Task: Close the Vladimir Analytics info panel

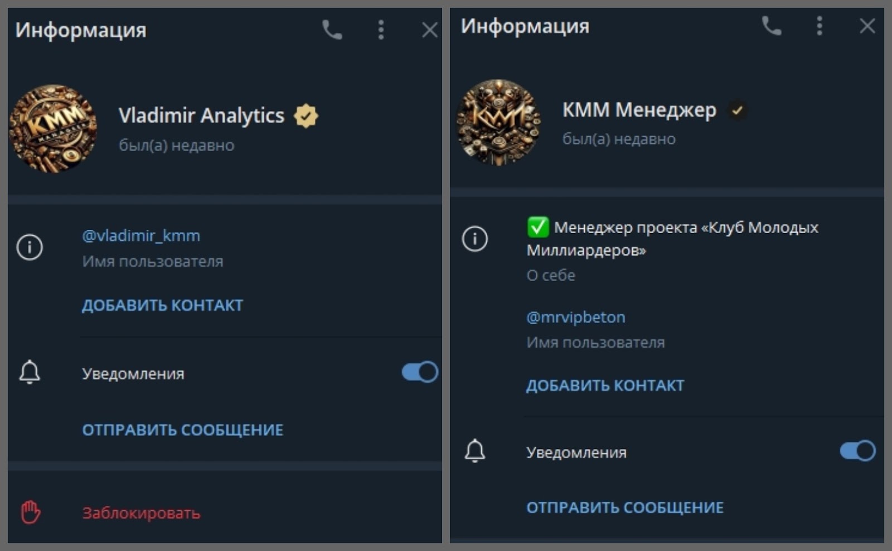Action: (x=429, y=30)
